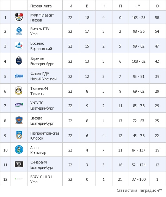Click the Синара-М Екатеринбург team name
Image resolution: width=166 pixels, height=197 pixels.
[42, 165]
